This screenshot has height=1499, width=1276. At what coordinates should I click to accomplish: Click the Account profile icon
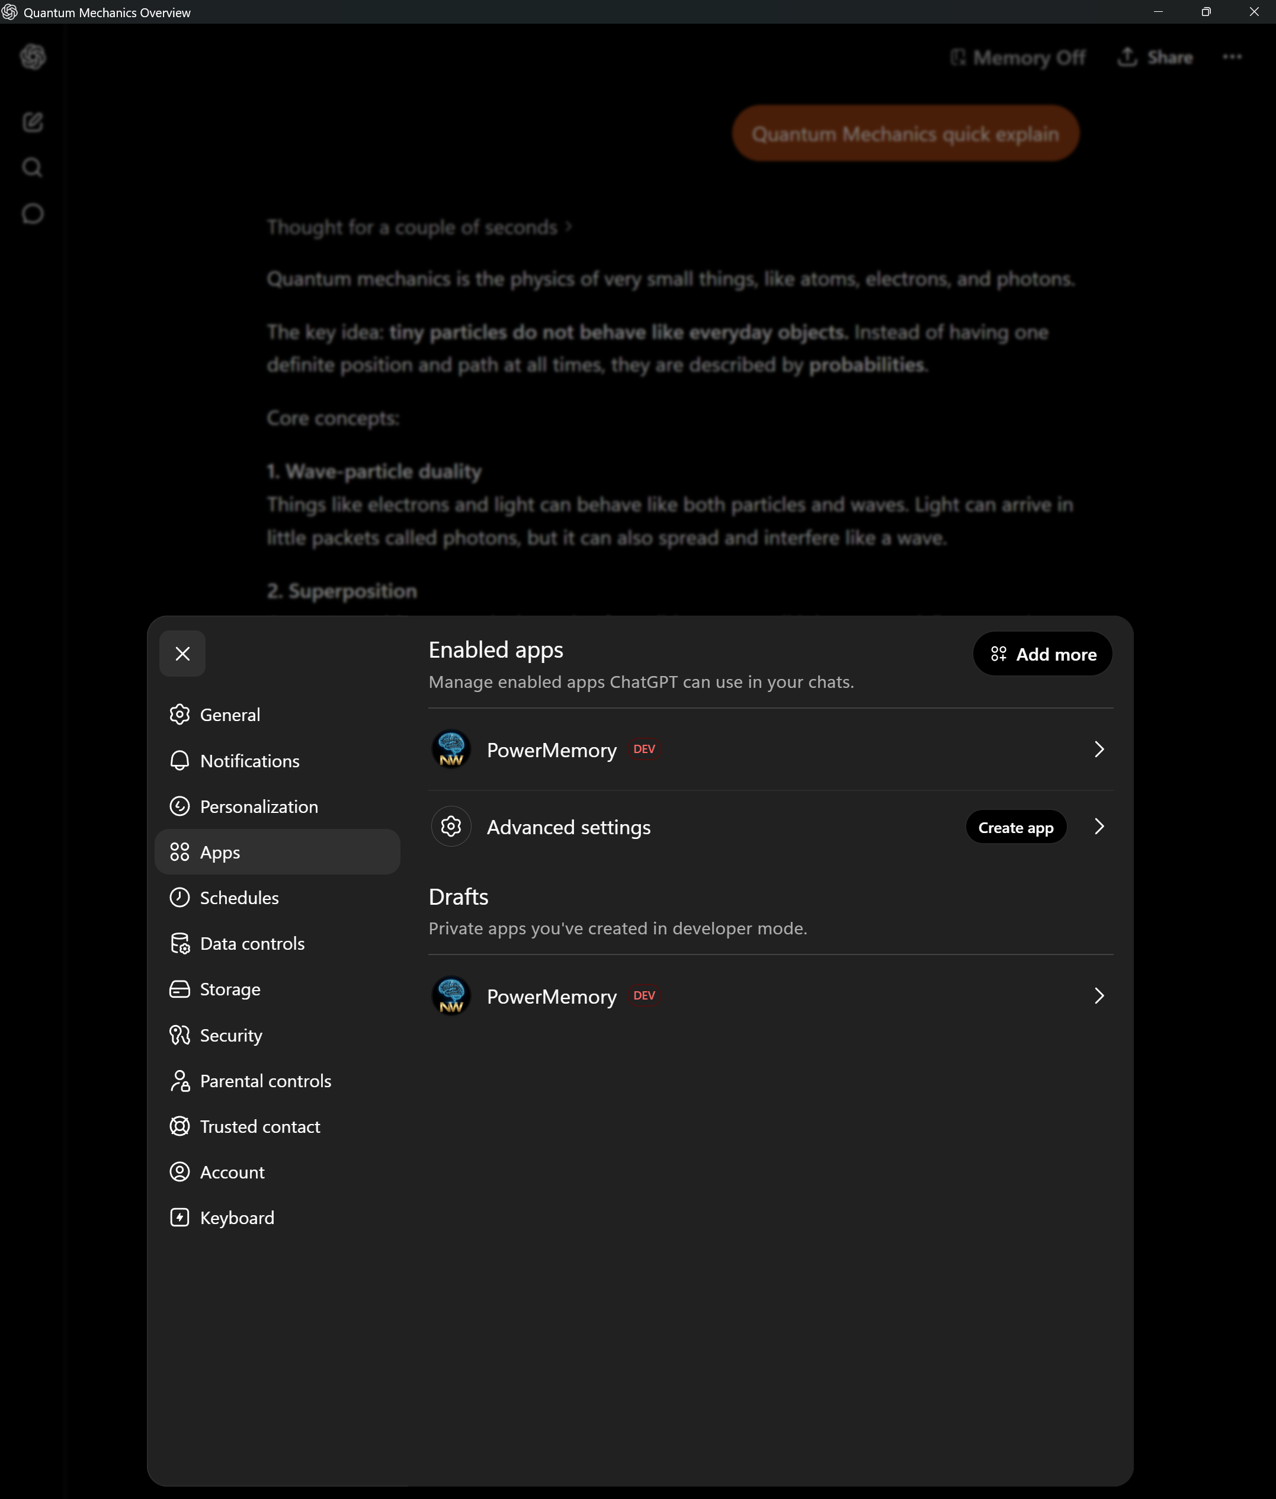pos(179,1171)
